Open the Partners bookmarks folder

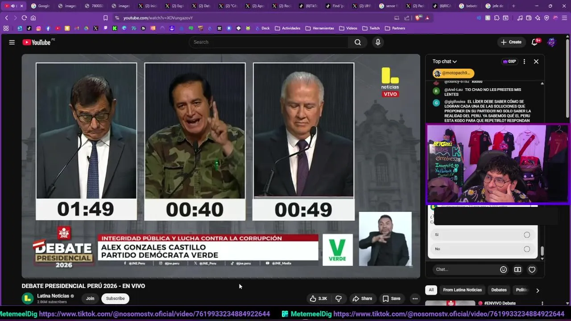point(395,28)
